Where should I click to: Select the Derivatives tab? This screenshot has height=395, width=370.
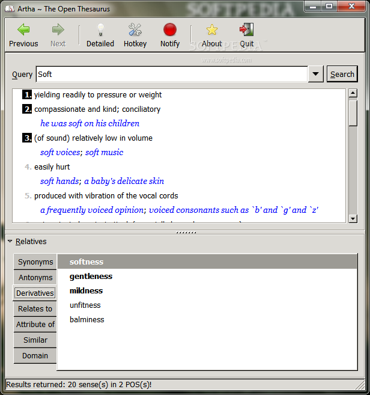[35, 293]
